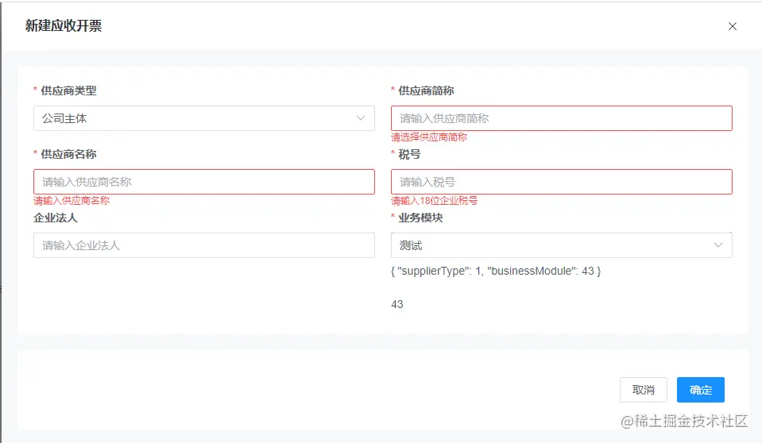762x443 pixels.
Task: Expand the 供应商类型 chevron arrow
Action: click(360, 118)
